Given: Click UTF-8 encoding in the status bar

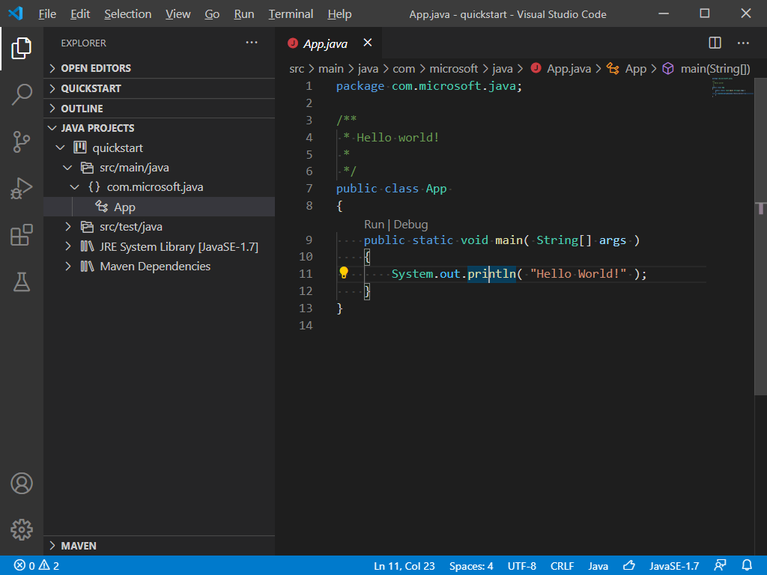Looking at the screenshot, I should [522, 565].
